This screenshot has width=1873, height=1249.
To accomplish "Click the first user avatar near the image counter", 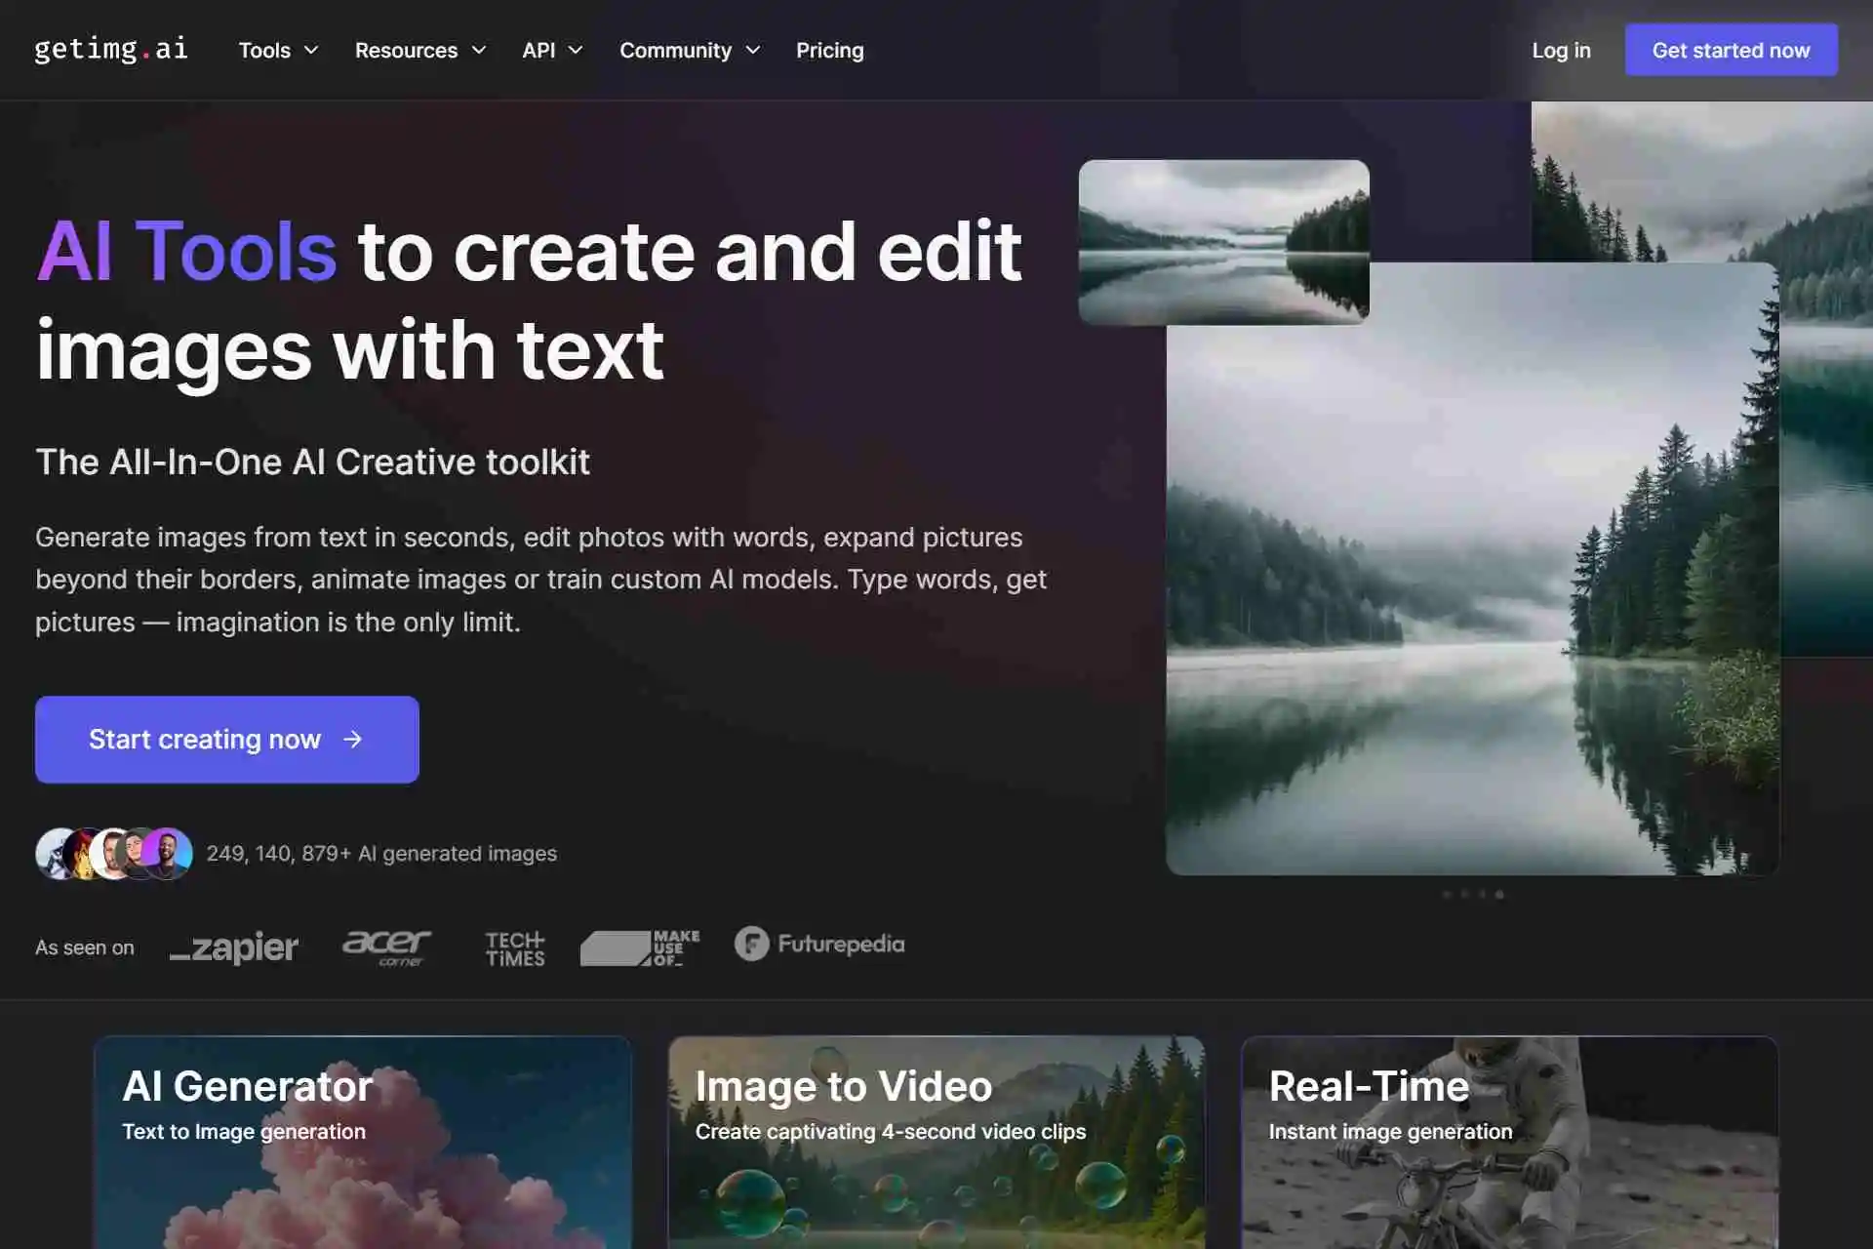I will [56, 853].
